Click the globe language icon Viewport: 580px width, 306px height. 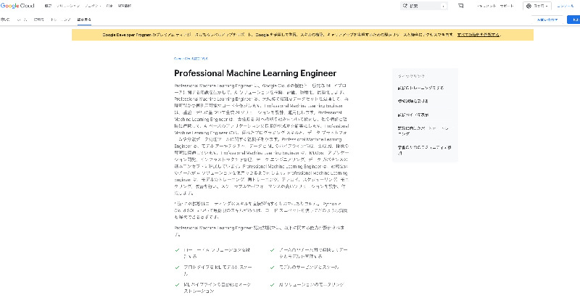click(x=529, y=6)
